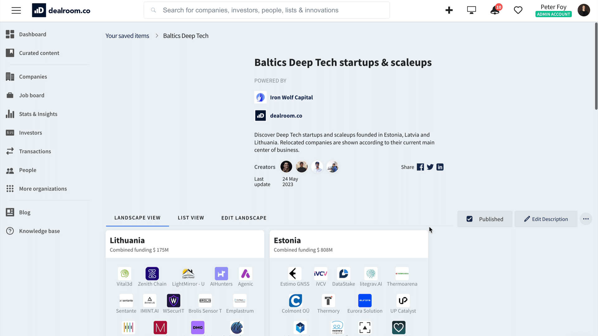The height and width of the screenshot is (336, 598).
Task: Open the UP Catalyst company icon
Action: (x=403, y=301)
